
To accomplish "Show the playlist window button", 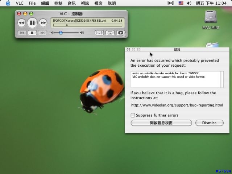I will tap(110, 33).
